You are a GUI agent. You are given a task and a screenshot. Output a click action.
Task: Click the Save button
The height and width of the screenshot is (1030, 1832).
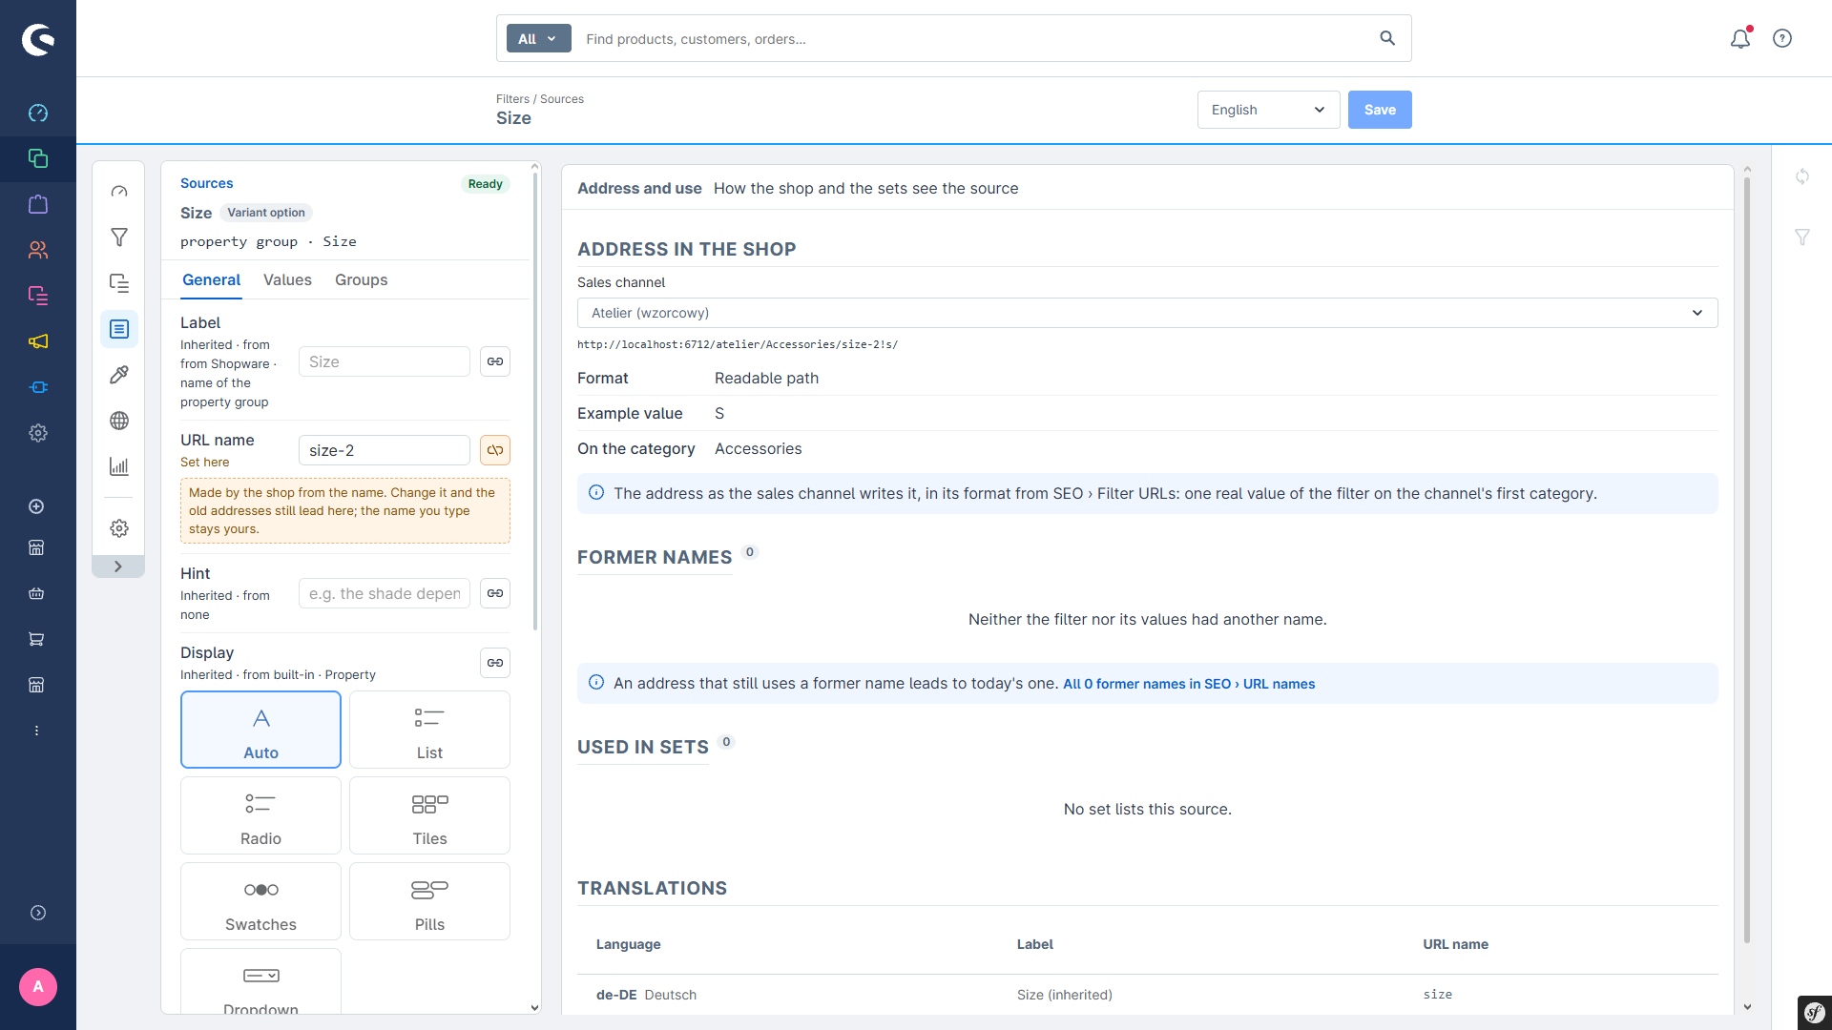1380,110
